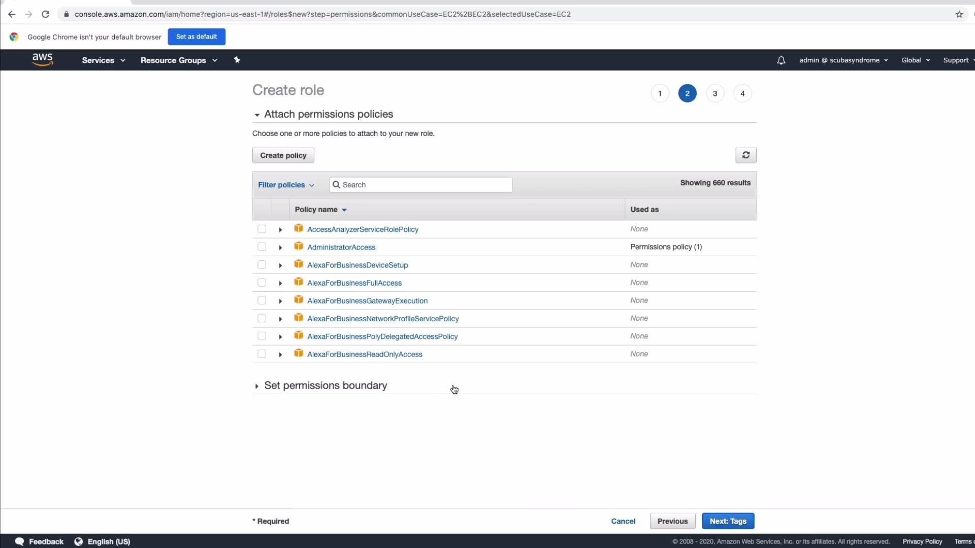Go to step 3 in wizard
The width and height of the screenshot is (975, 548).
[x=714, y=93]
